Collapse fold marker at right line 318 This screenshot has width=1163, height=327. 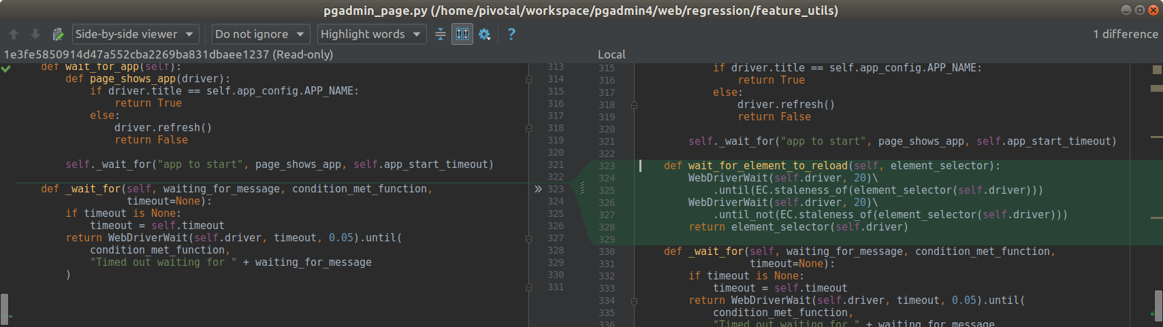coord(634,105)
